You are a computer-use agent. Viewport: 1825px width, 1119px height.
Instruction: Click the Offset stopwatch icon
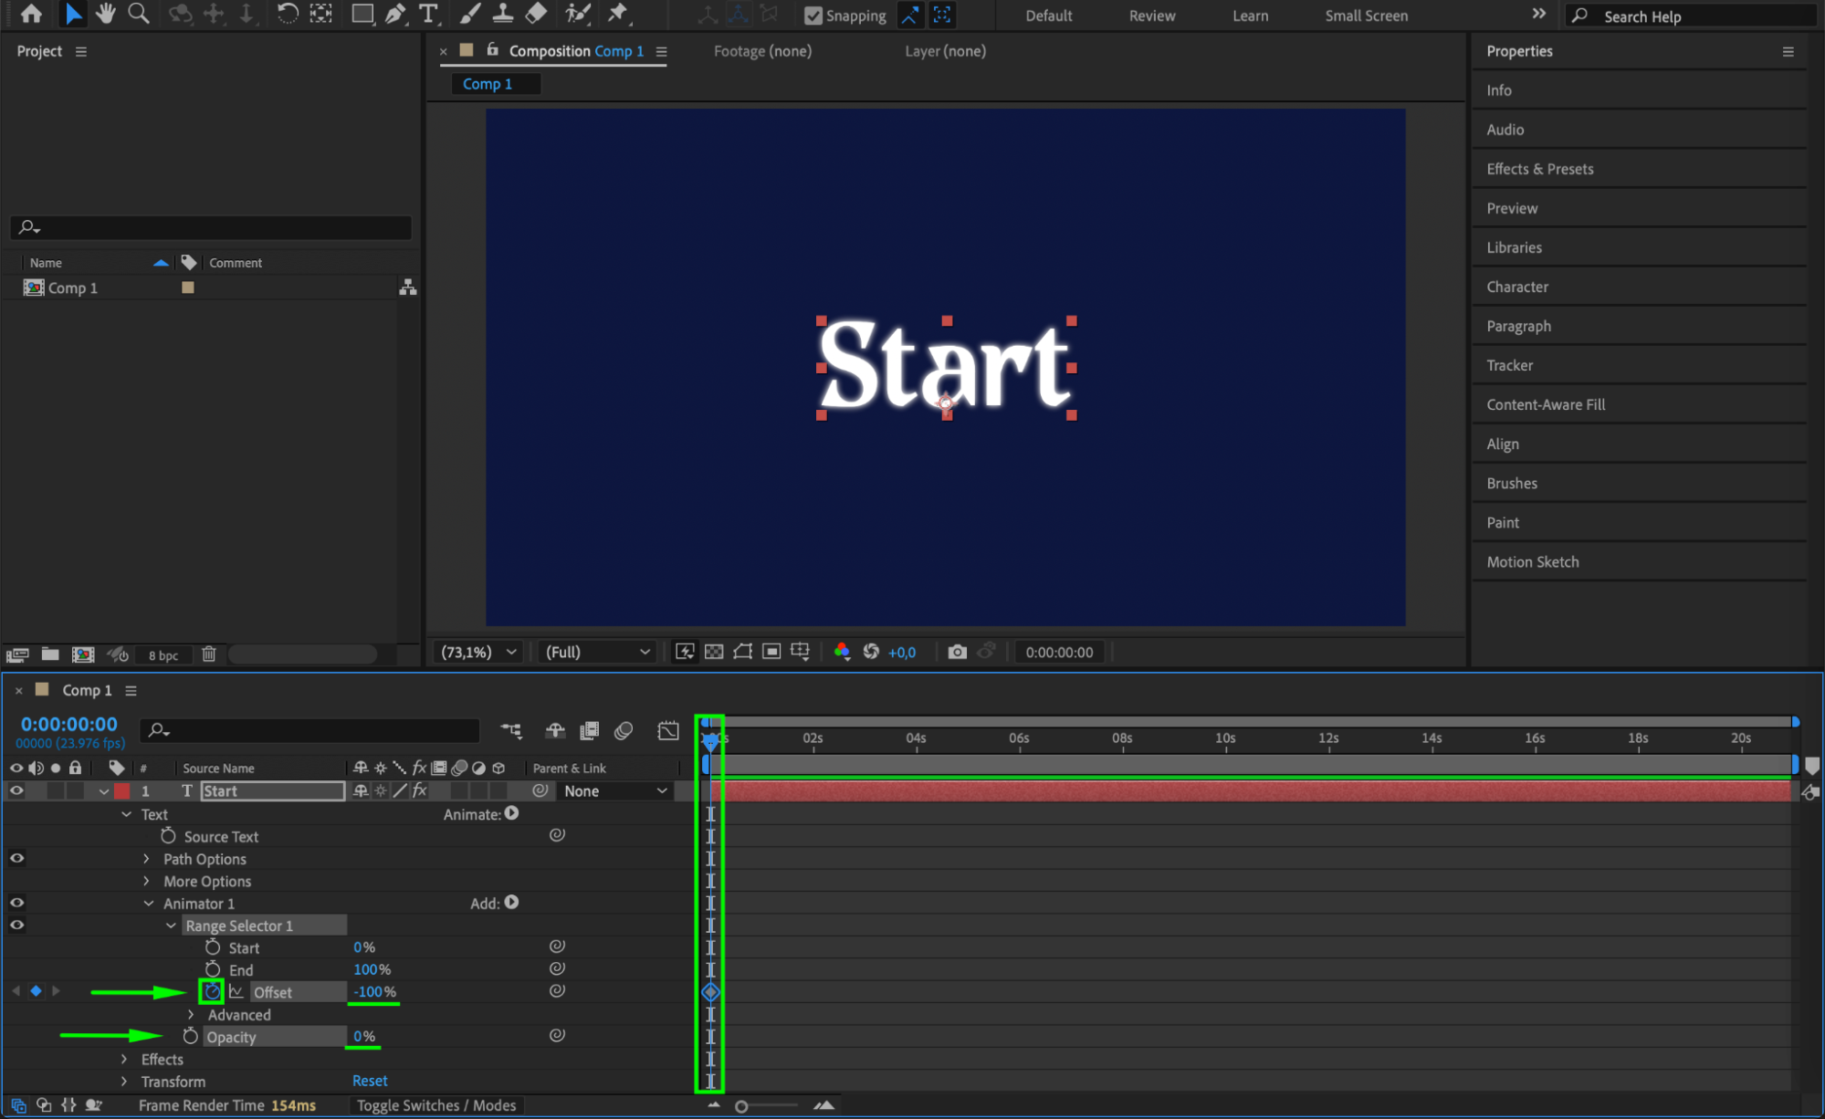[x=212, y=991]
